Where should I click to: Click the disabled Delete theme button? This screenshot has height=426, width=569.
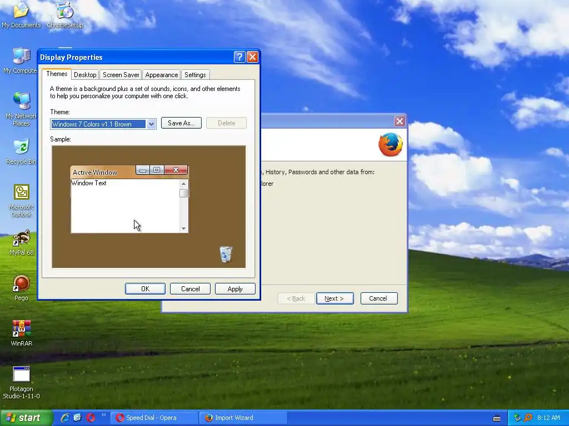click(x=227, y=123)
